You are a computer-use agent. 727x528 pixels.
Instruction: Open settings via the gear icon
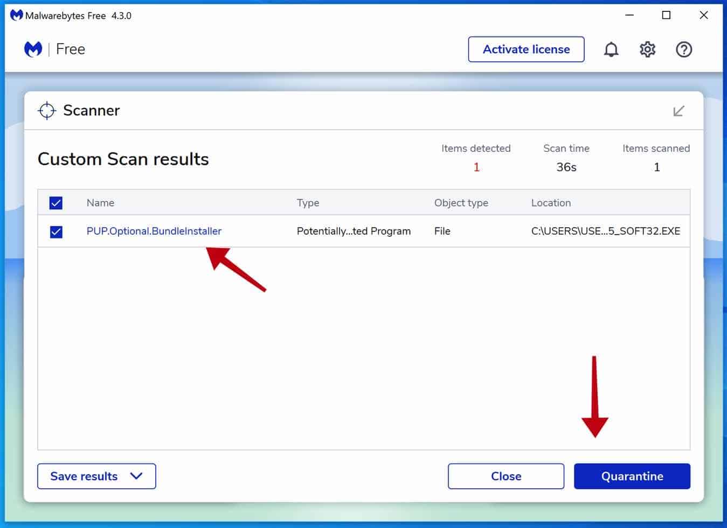tap(647, 50)
